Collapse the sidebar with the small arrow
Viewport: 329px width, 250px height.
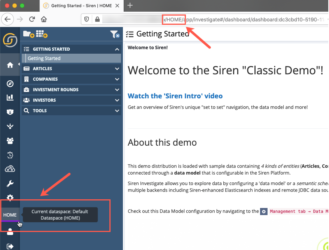coord(19,64)
